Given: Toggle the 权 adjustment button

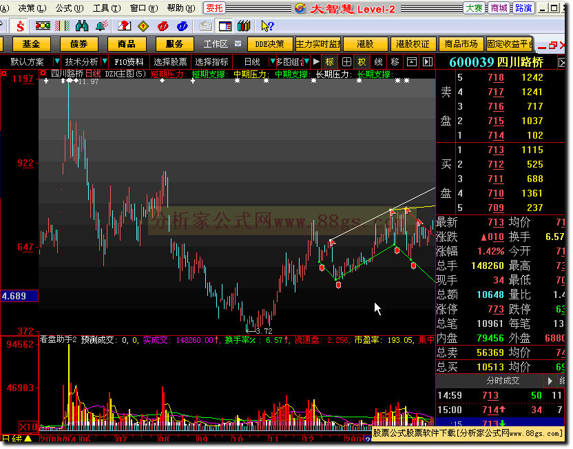Looking at the screenshot, I should [x=362, y=62].
